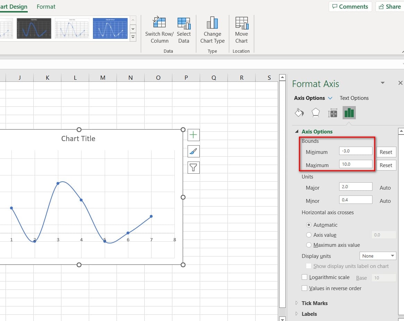The height and width of the screenshot is (321, 404).
Task: Enable the Logarithmic scale checkbox
Action: click(304, 277)
